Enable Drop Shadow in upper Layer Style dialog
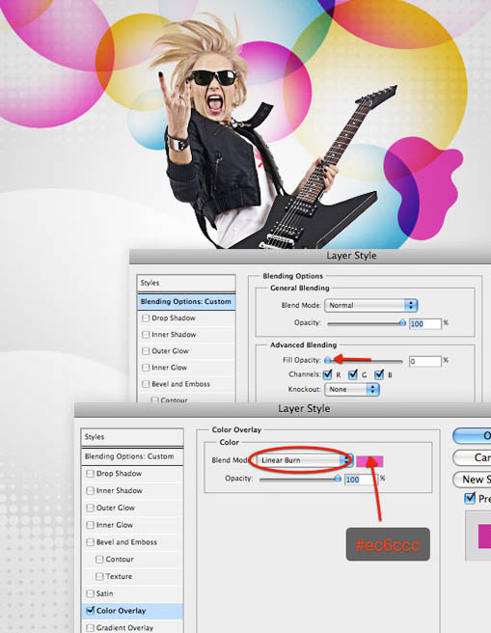The image size is (491, 633). click(x=146, y=318)
